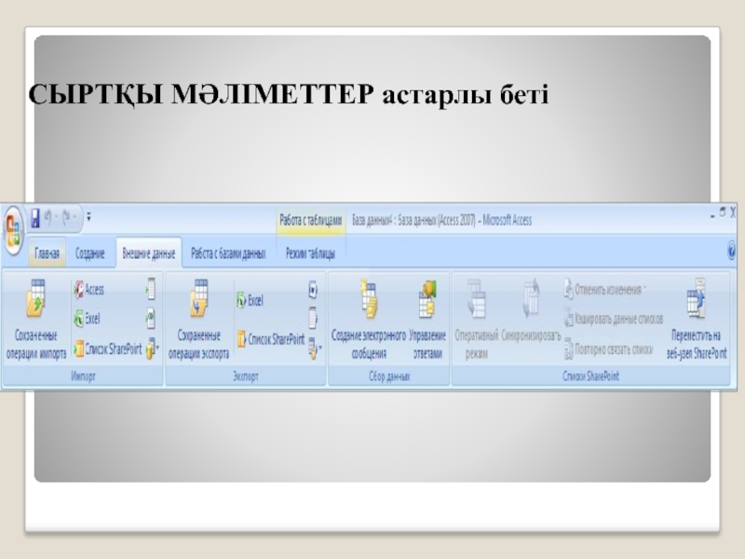745x559 pixels.
Task: Click Создание электронного сообщения
Action: click(x=368, y=319)
